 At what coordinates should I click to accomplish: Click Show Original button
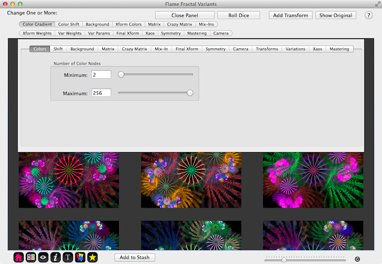click(x=336, y=15)
